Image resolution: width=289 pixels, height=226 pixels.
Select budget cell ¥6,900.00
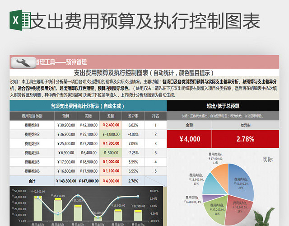click(66, 153)
